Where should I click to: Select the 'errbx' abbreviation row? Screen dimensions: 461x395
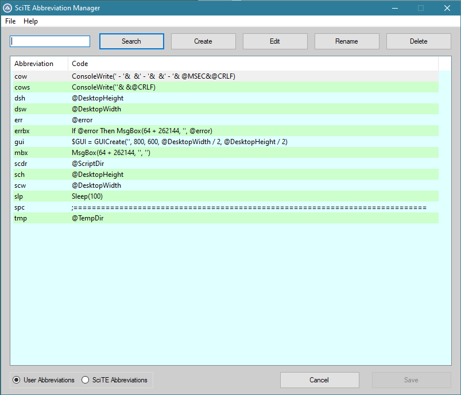[226, 130]
